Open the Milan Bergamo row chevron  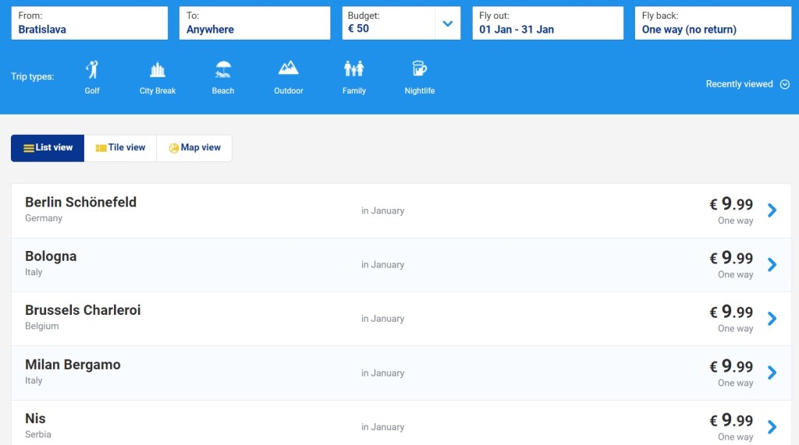tap(772, 373)
